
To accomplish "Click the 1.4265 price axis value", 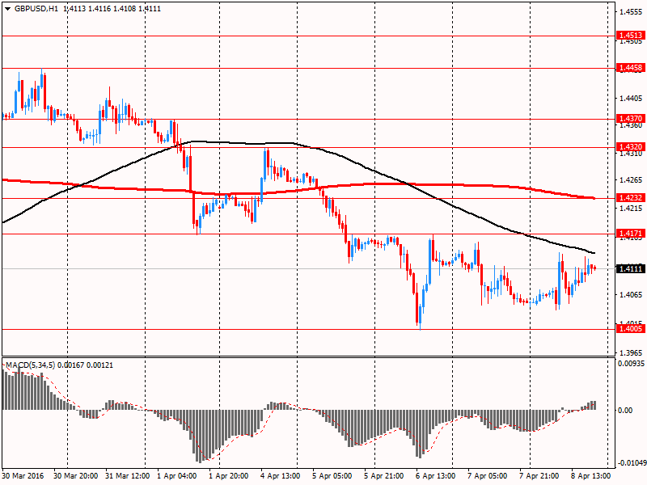I will tap(631, 179).
